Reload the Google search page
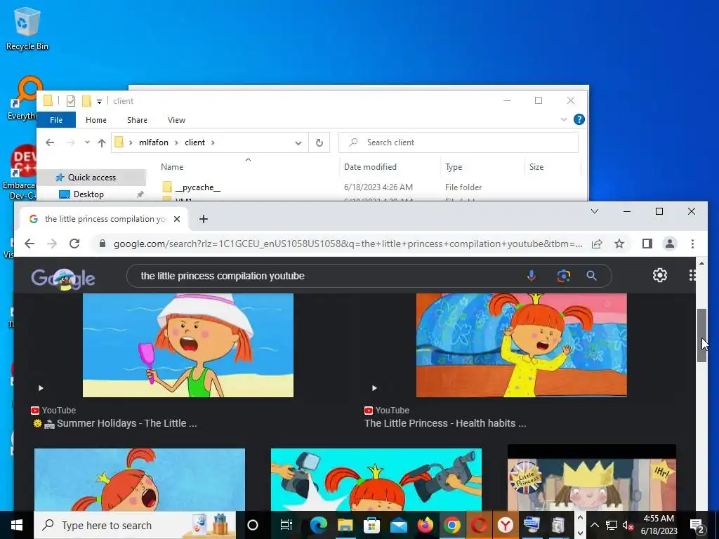 pos(74,244)
